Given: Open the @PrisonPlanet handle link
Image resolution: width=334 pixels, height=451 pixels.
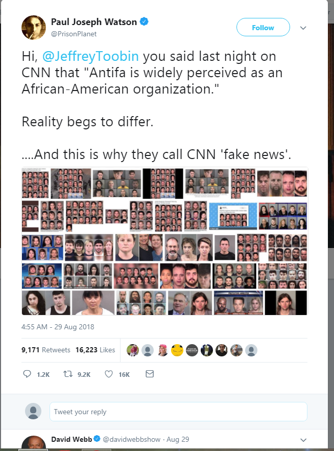Looking at the screenshot, I should point(74,34).
